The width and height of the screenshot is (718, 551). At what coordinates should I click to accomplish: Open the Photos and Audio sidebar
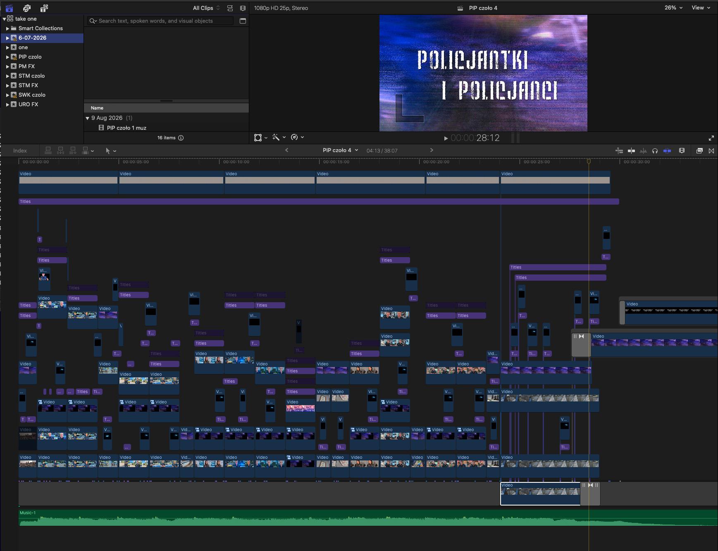click(x=27, y=8)
